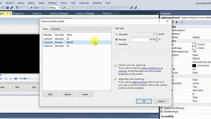Open the toolbar overflow arrow after Find in Files
This screenshot has width=211, height=119.
(x=68, y=9)
